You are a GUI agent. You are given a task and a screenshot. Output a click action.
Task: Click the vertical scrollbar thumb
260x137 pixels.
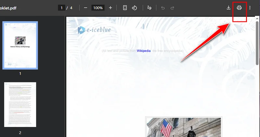(257, 43)
